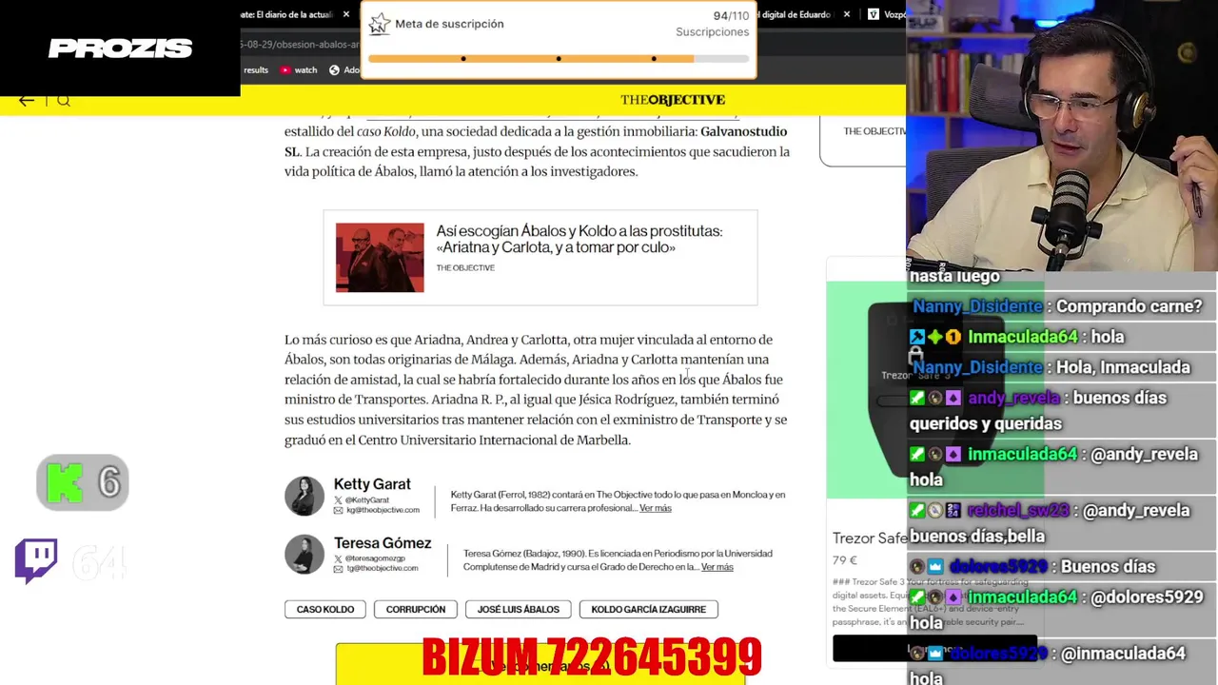1218x685 pixels.
Task: Click the Trezor Safe product title in ad
Action: click(870, 538)
